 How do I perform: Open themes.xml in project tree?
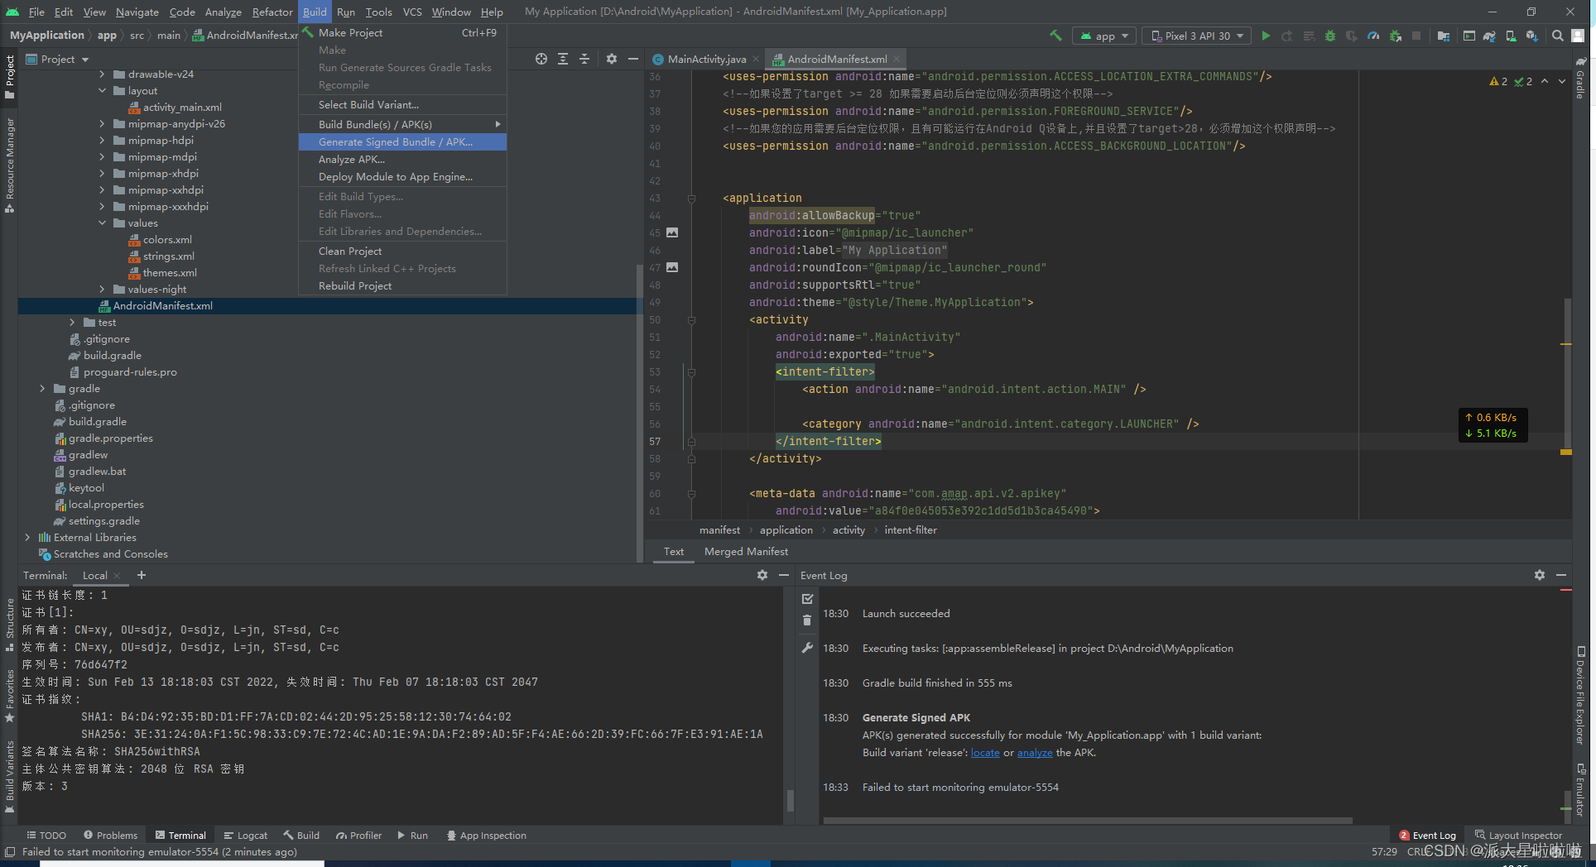pos(170,272)
